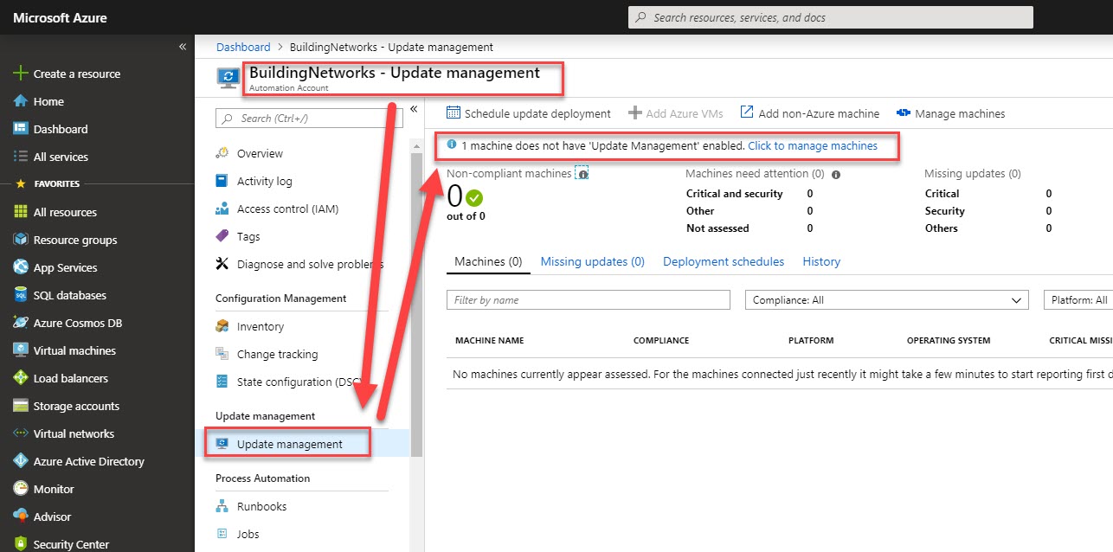The height and width of the screenshot is (552, 1113).
Task: Switch to the Machines (0) tab
Action: click(x=488, y=261)
